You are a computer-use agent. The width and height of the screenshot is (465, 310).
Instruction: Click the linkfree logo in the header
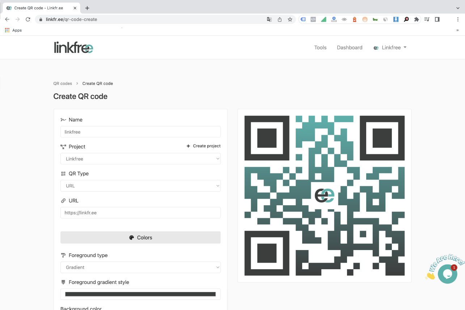(73, 47)
